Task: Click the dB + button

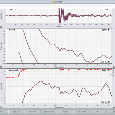Action: tap(98, 112)
